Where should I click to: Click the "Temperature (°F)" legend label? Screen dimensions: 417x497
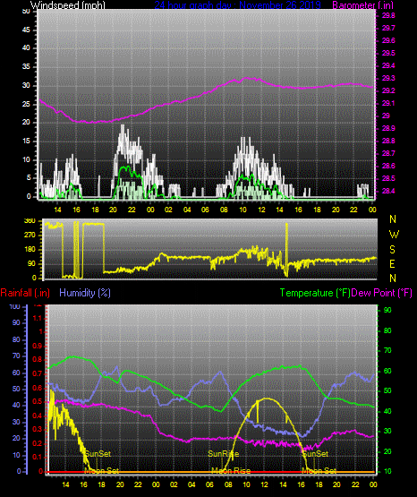[x=315, y=293]
